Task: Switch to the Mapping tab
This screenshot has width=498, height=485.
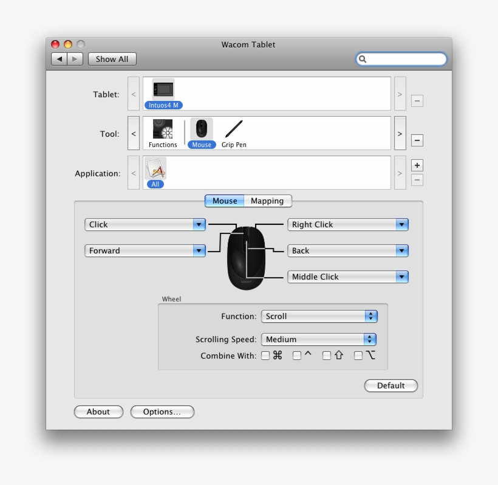Action: [268, 201]
